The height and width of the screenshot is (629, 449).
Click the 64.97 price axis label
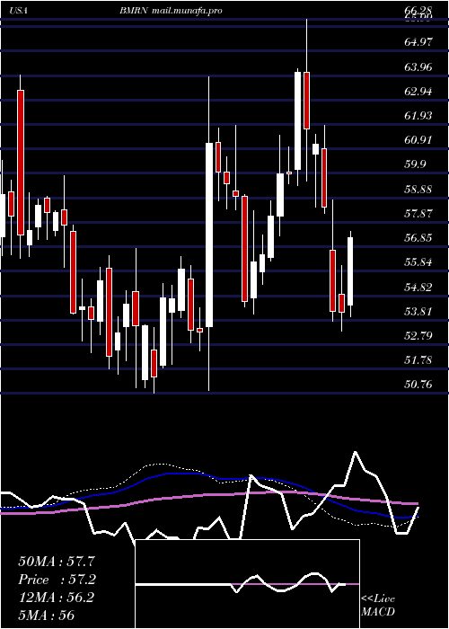[x=418, y=42]
